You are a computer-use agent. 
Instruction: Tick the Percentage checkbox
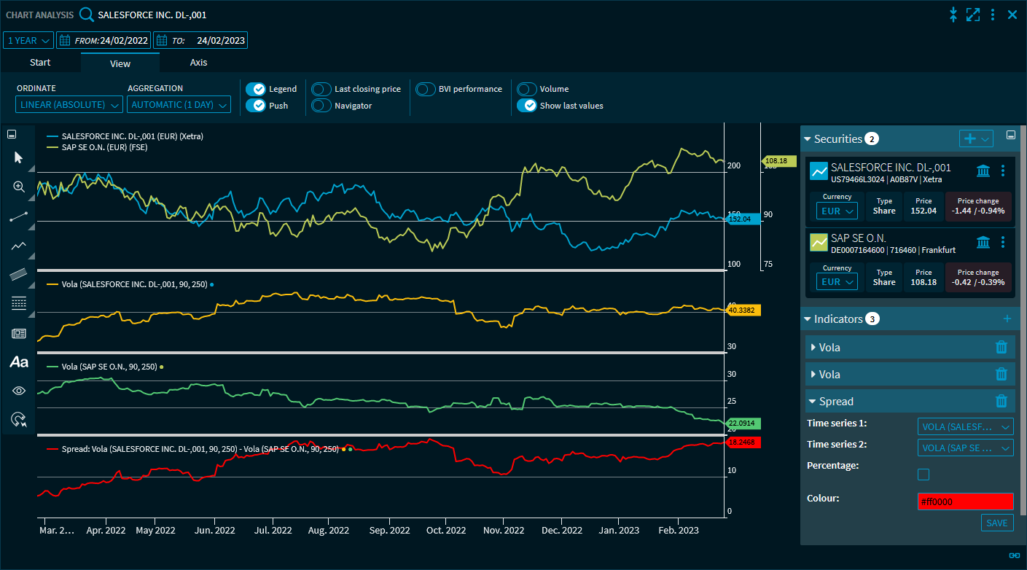[x=923, y=475]
